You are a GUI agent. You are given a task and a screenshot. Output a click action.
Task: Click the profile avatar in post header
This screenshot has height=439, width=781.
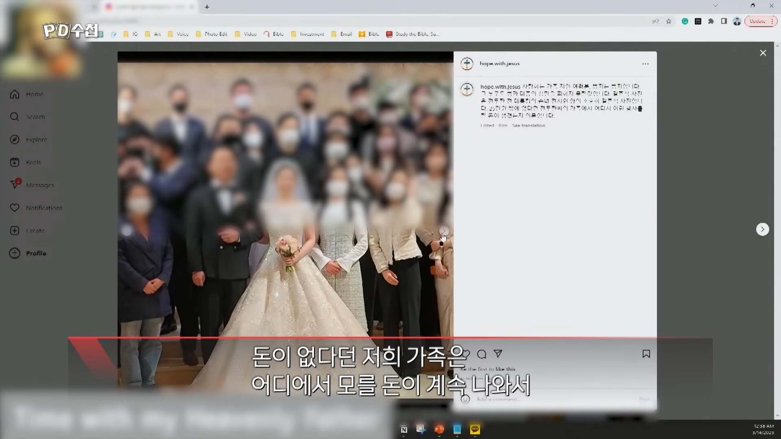click(x=467, y=63)
